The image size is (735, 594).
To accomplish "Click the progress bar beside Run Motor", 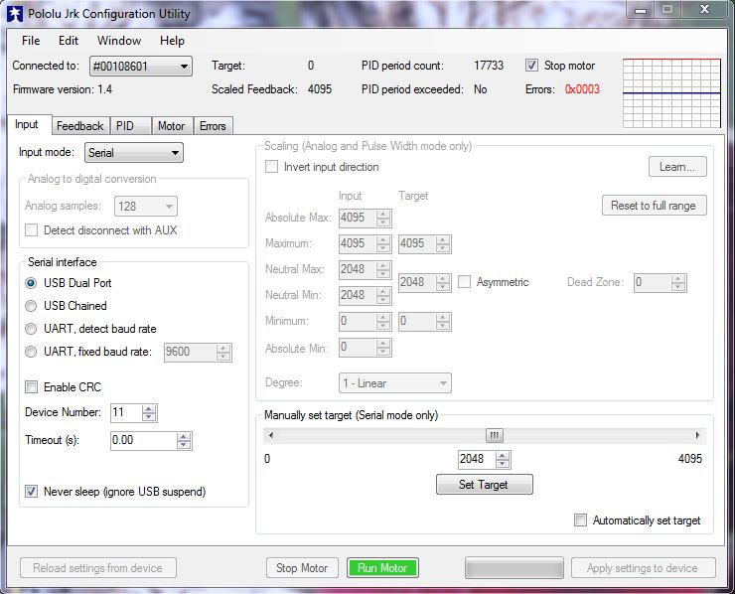I will tap(514, 568).
